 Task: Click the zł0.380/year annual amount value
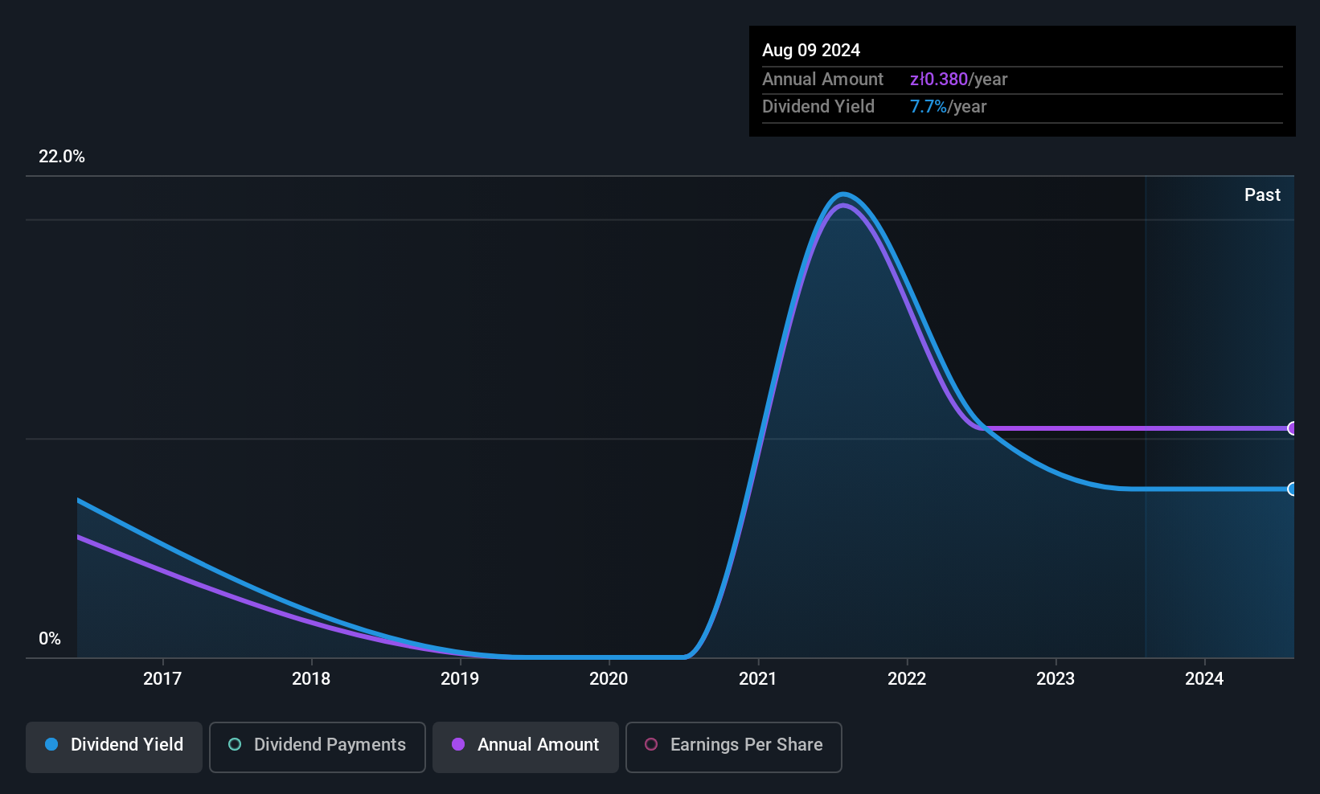(958, 80)
